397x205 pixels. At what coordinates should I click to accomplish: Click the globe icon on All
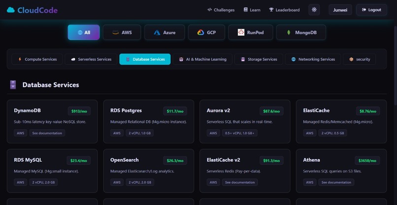80,33
